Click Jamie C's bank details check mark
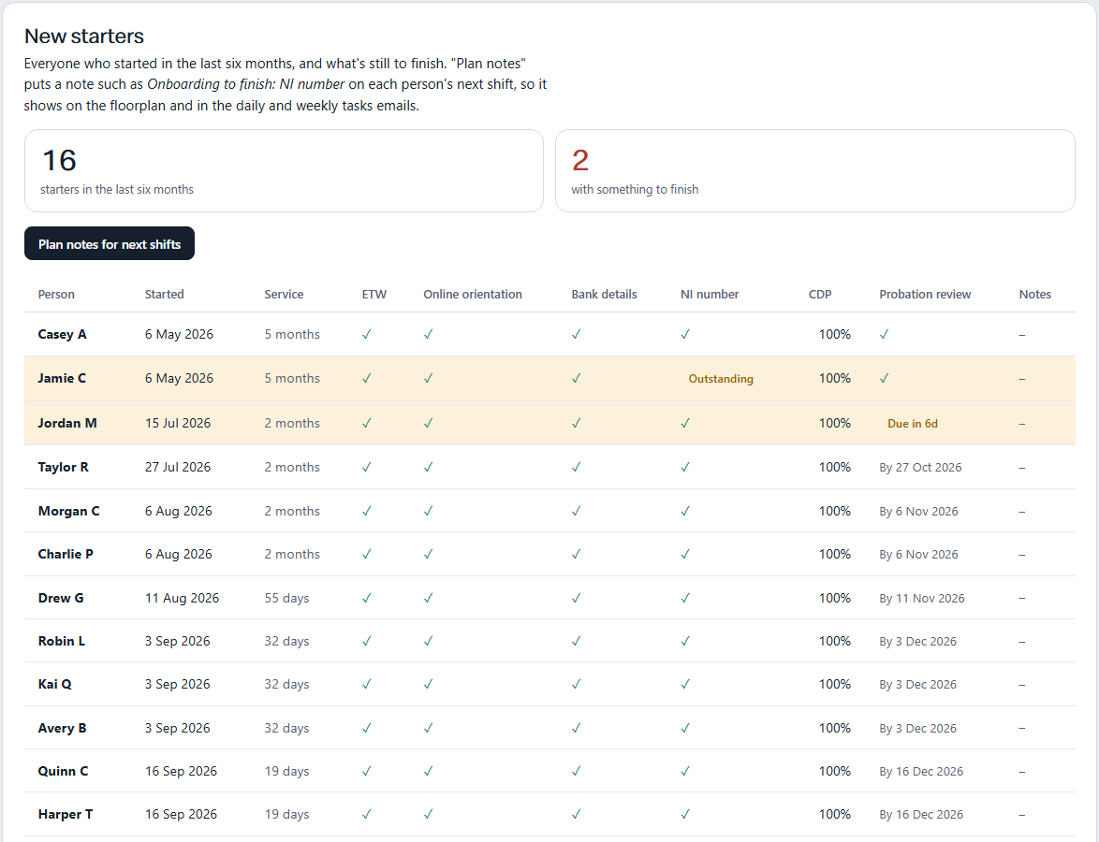This screenshot has height=842, width=1099. coord(576,378)
